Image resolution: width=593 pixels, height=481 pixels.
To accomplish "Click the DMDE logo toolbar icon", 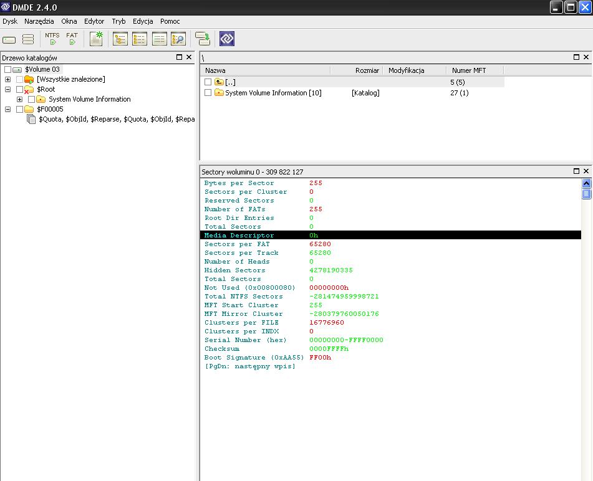I will tap(227, 39).
